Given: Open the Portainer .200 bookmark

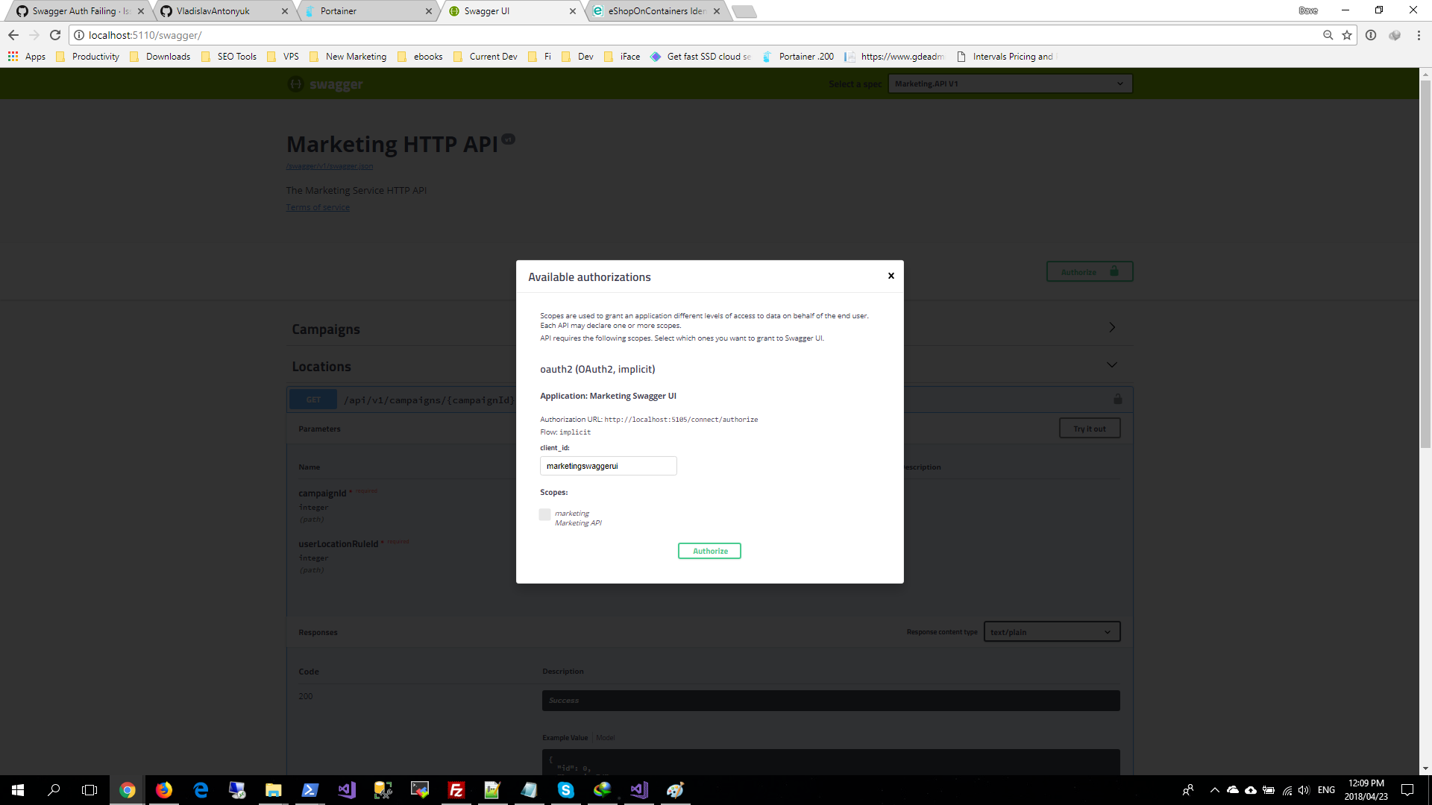Looking at the screenshot, I should click(x=798, y=57).
